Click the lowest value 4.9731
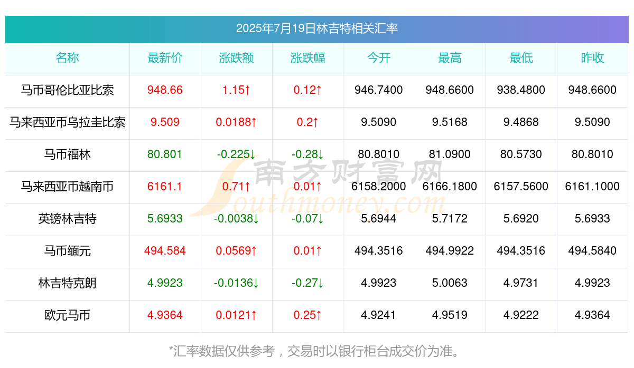 coord(521,283)
